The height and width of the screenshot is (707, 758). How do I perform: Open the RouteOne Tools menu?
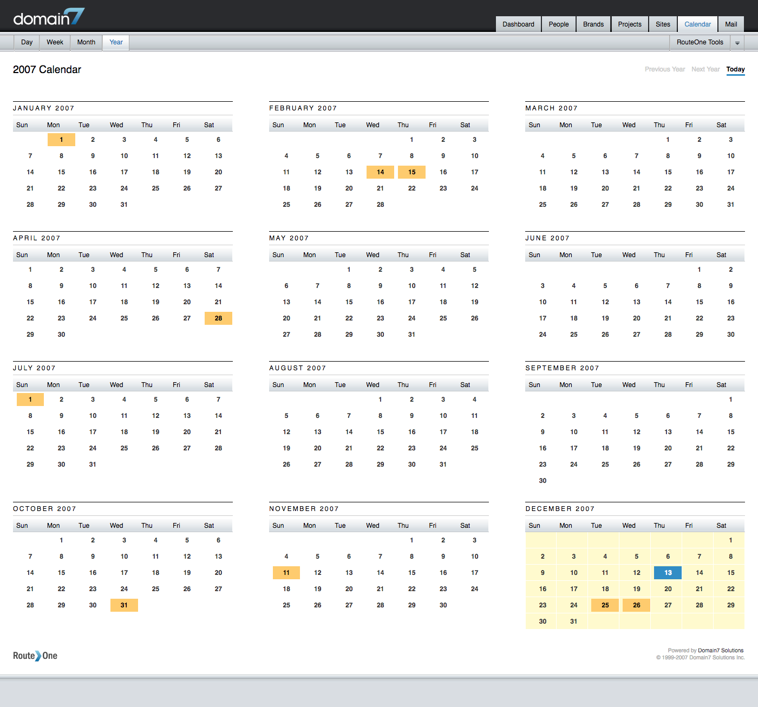700,42
